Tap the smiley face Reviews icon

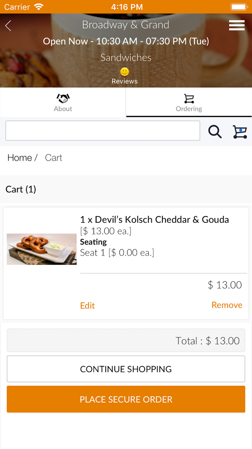click(x=124, y=72)
